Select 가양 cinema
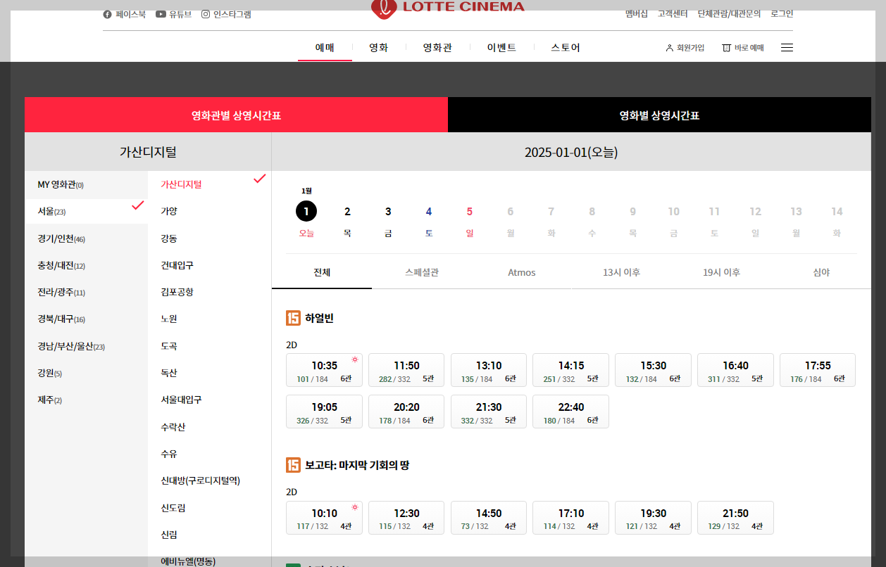Screen dimensions: 886x567 point(169,211)
